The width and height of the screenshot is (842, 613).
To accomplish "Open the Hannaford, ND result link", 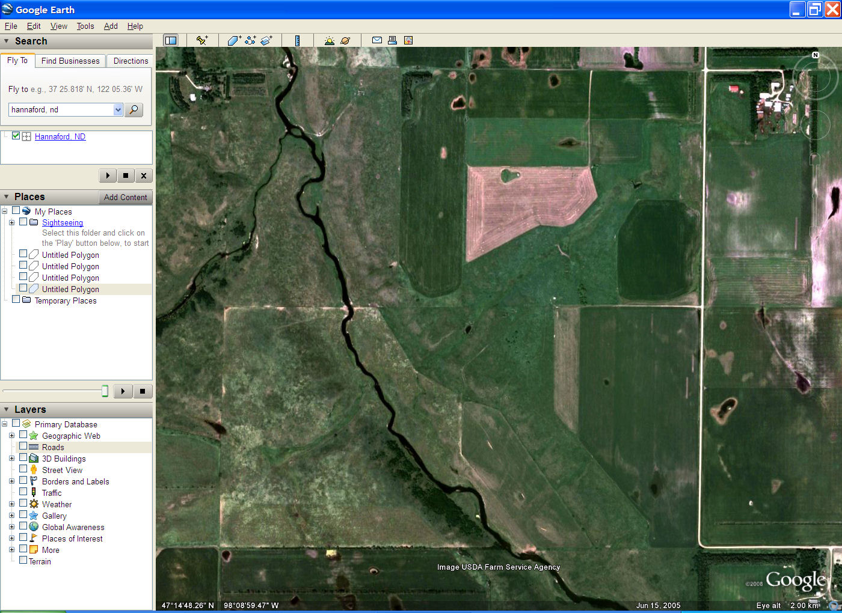I will point(60,136).
